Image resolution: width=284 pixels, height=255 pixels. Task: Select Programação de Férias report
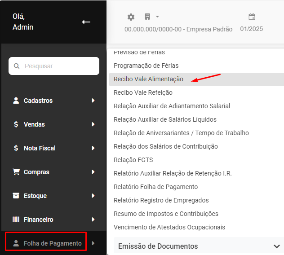[x=146, y=66]
